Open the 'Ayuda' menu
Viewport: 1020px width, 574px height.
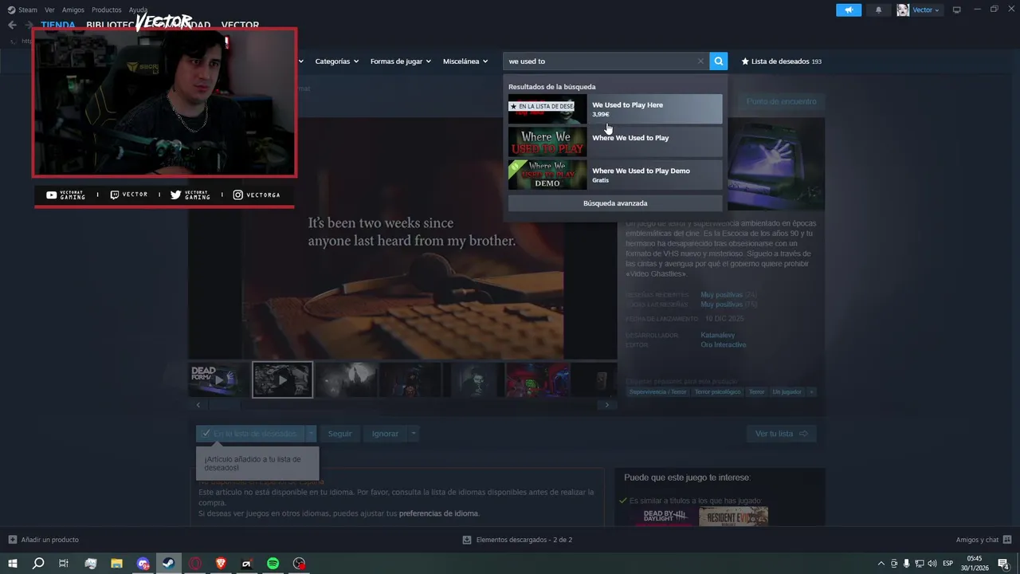click(x=138, y=10)
